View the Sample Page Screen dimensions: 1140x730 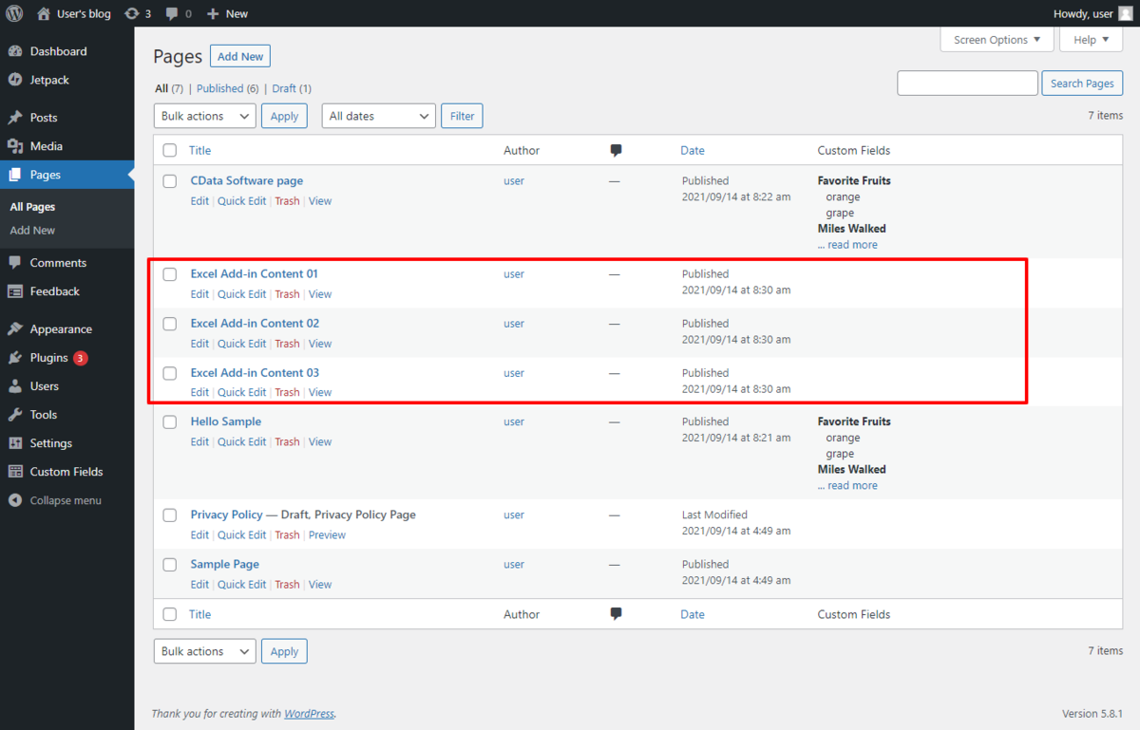[x=320, y=585]
